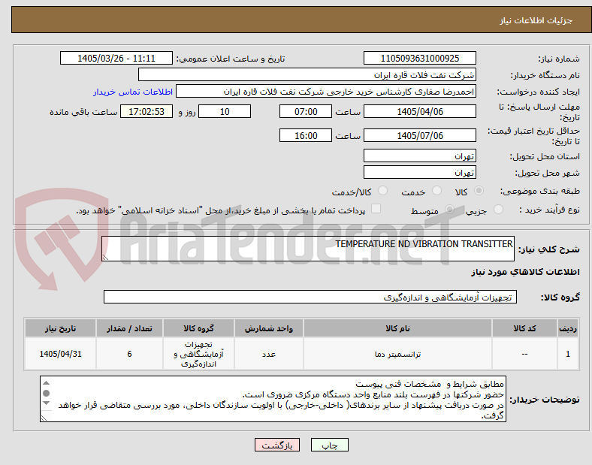
Task: Click the بازگشت back button
Action: (277, 445)
